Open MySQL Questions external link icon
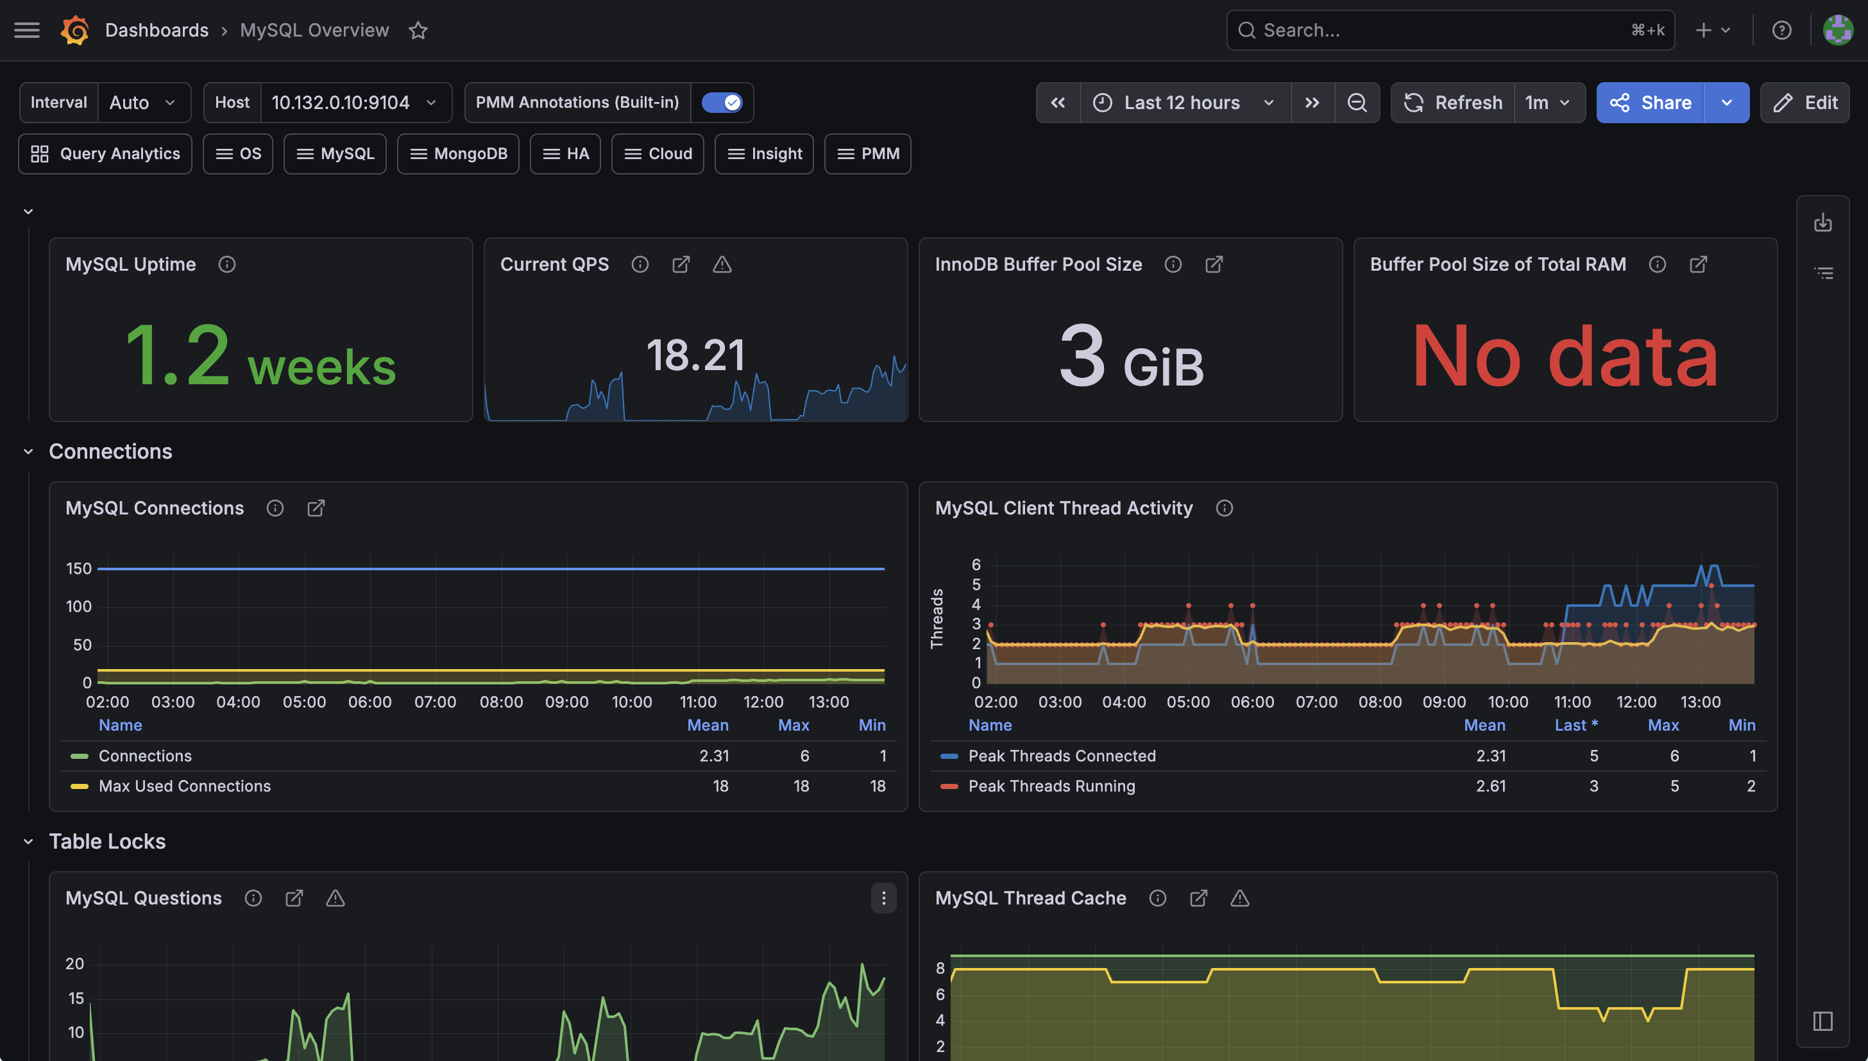 (294, 898)
